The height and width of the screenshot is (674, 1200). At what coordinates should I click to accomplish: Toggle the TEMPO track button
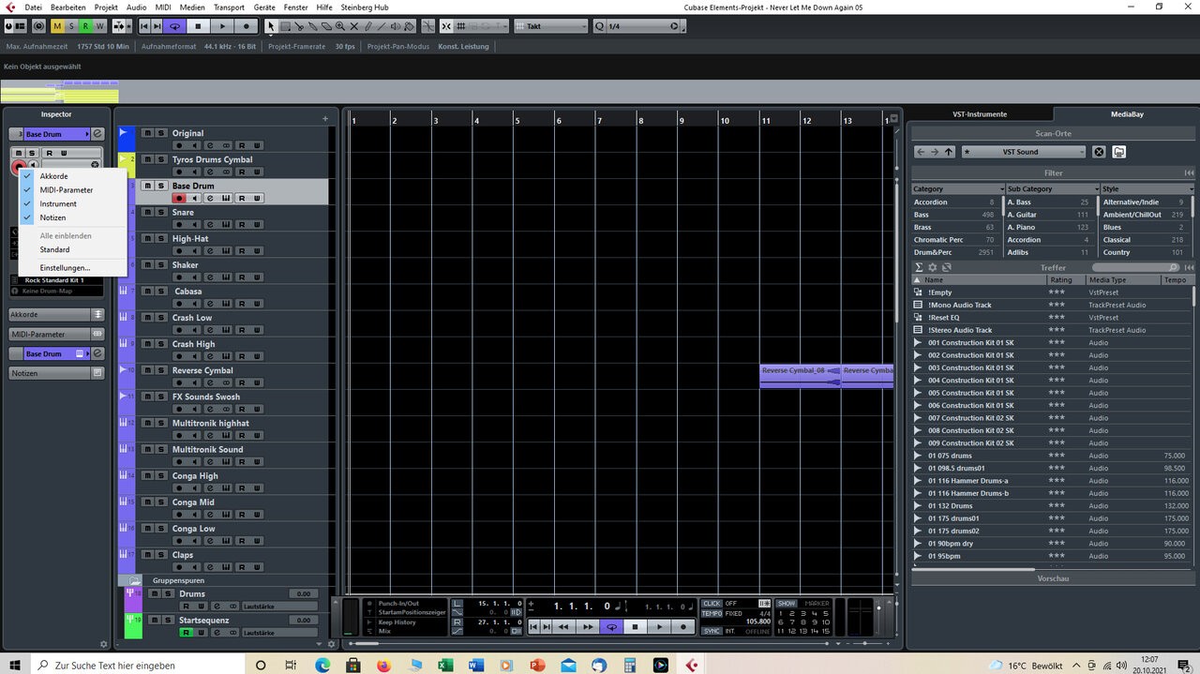[712, 614]
